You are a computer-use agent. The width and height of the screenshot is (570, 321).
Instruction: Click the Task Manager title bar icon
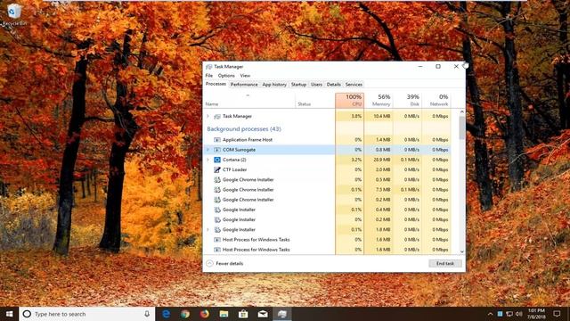click(x=209, y=67)
